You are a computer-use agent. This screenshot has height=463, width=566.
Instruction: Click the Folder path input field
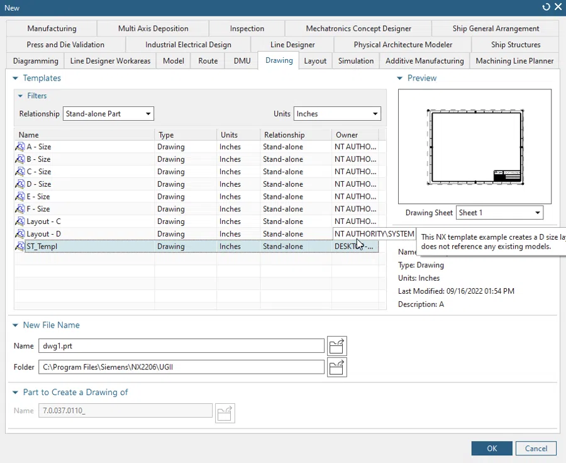[181, 367]
